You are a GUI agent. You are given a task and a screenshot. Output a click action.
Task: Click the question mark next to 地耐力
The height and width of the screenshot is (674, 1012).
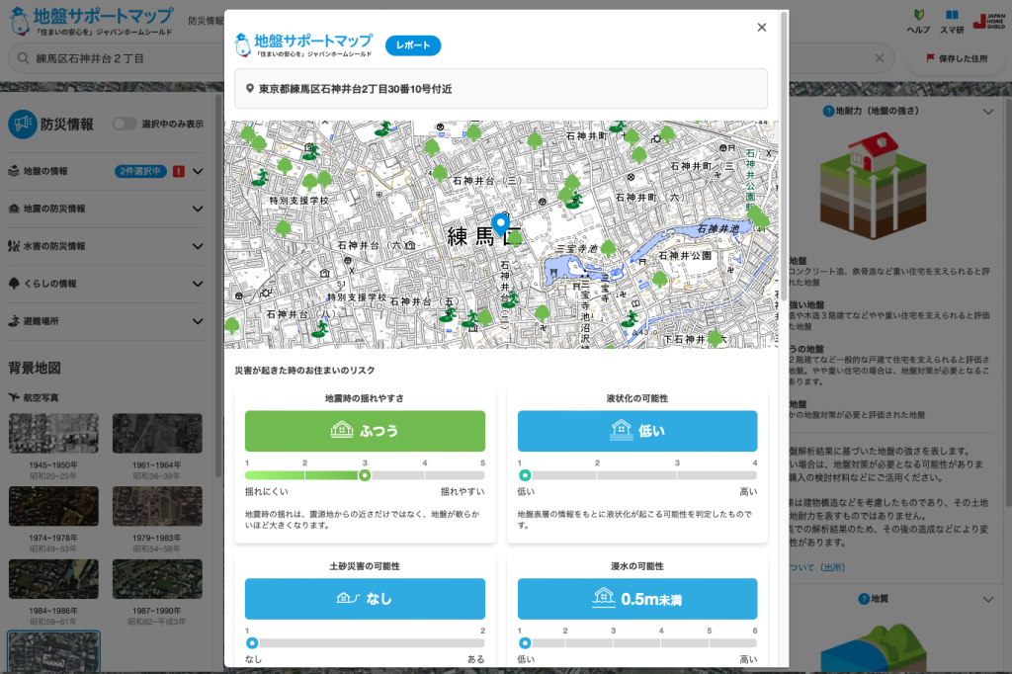pyautogui.click(x=828, y=112)
